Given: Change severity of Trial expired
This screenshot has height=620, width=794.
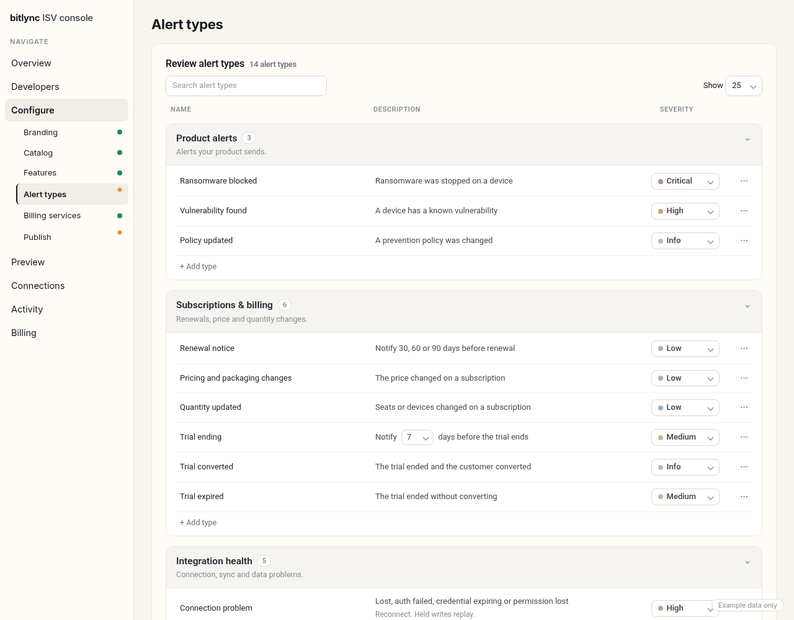Looking at the screenshot, I should coord(685,497).
